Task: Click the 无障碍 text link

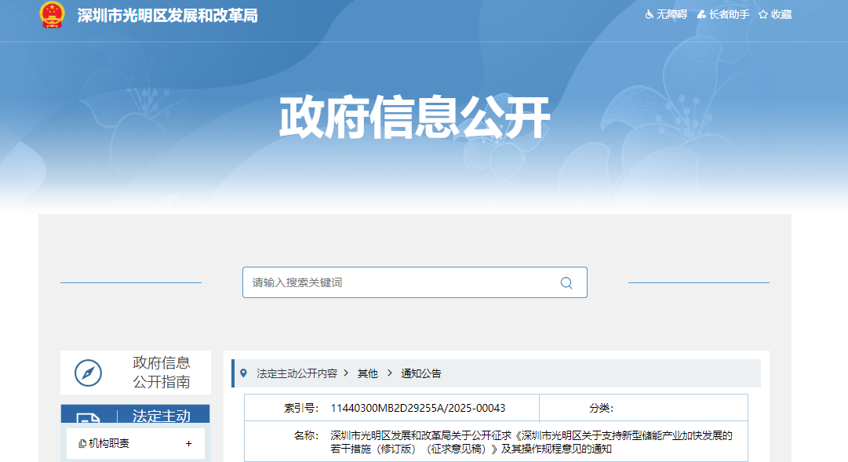Action: point(671,15)
